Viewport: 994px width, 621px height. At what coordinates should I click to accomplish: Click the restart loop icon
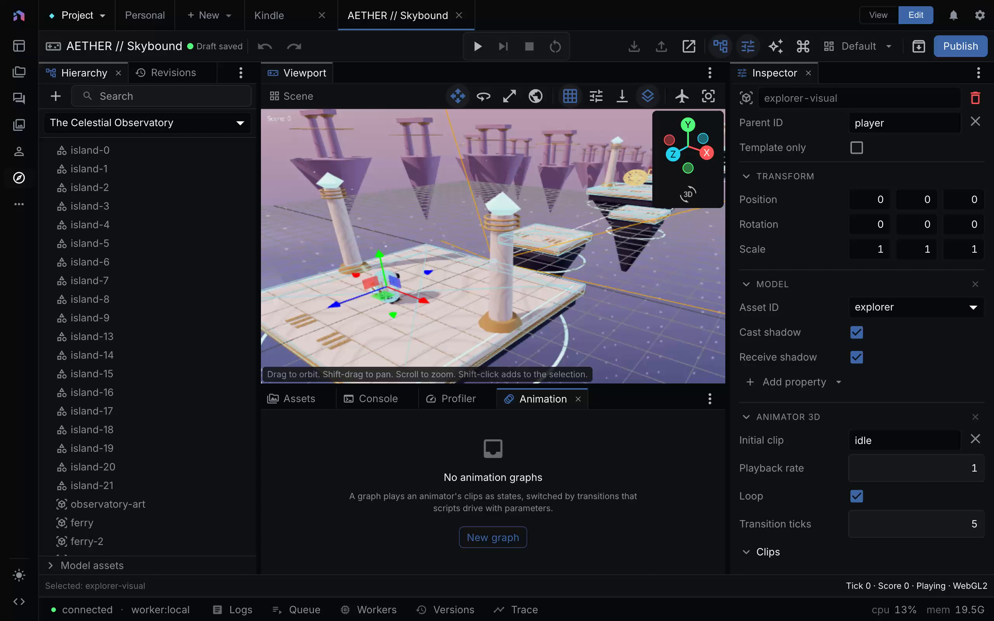[555, 47]
